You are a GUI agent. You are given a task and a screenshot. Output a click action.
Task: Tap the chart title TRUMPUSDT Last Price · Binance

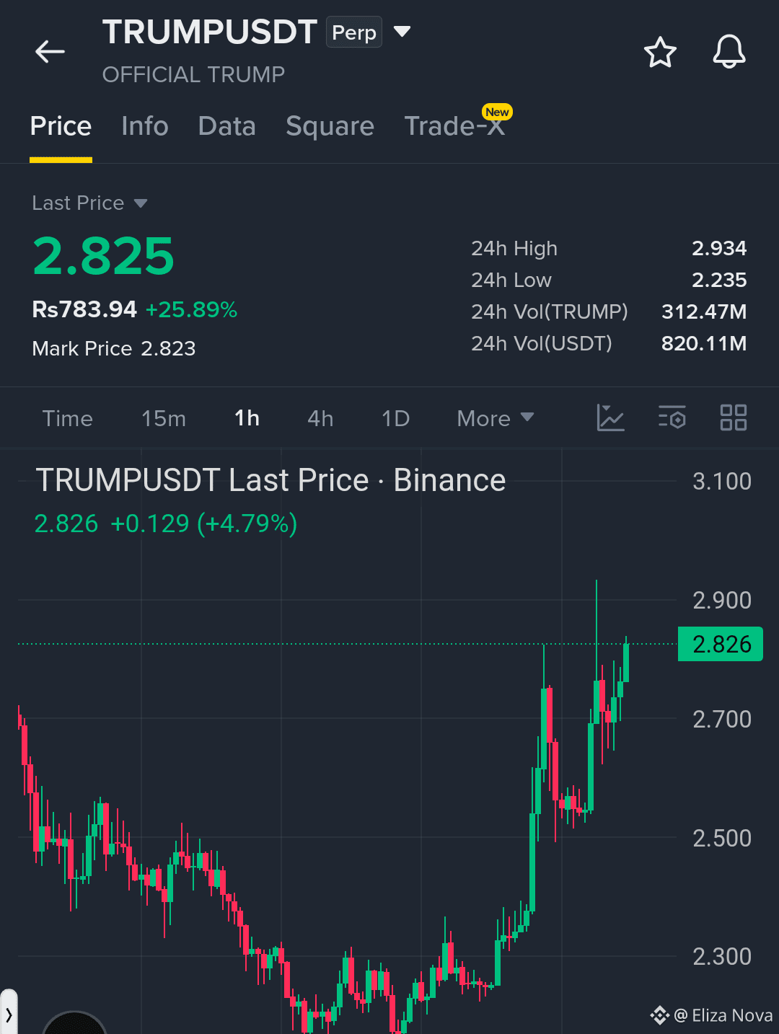point(271,480)
